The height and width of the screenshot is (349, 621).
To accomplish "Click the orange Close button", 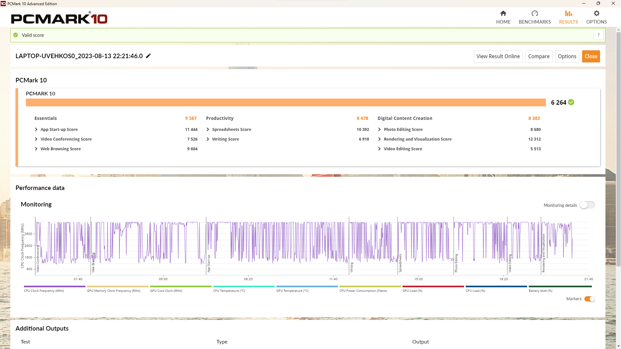I will coord(591,56).
